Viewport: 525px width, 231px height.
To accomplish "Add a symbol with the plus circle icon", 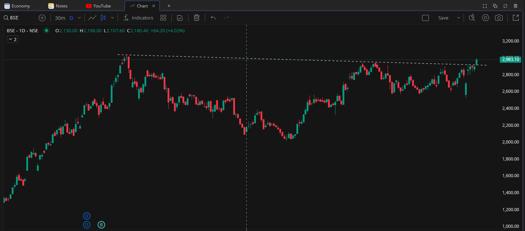I will point(42,18).
